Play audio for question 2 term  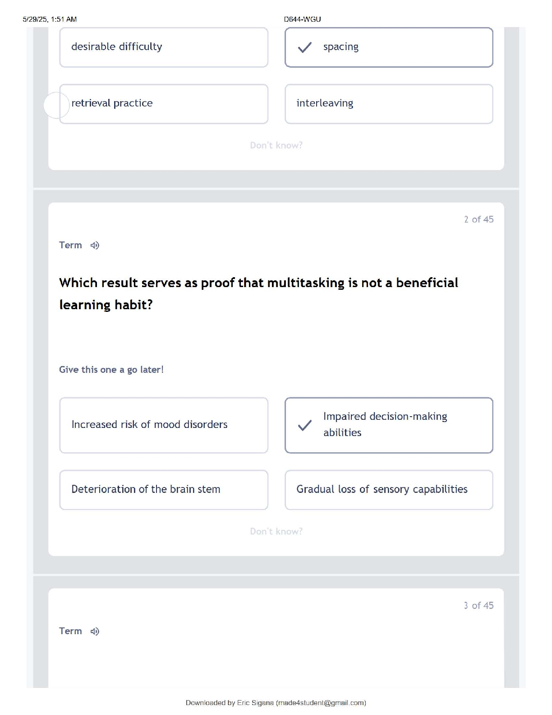tap(95, 245)
